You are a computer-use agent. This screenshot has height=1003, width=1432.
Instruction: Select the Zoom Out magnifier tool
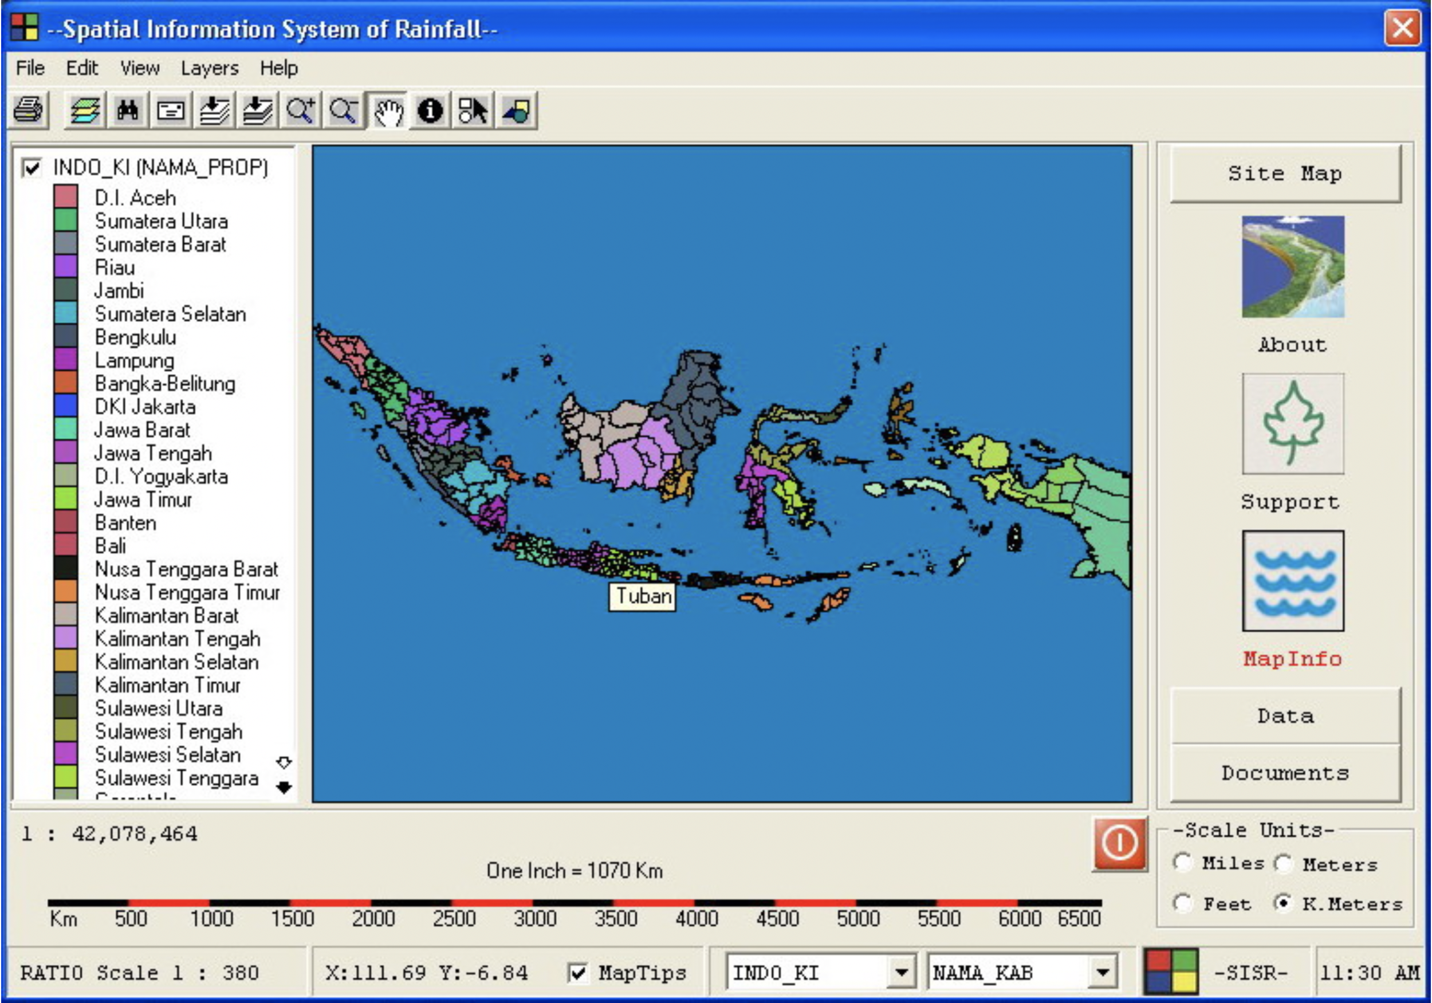(x=343, y=111)
